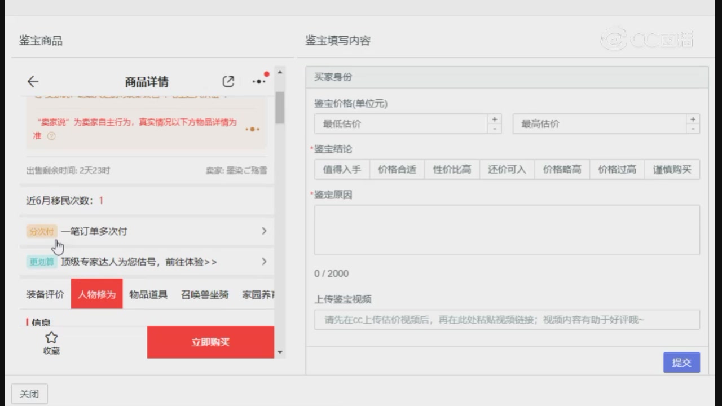Click into the 鉴定原因 text area
Viewport: 722px width, 406px height.
[x=507, y=230]
